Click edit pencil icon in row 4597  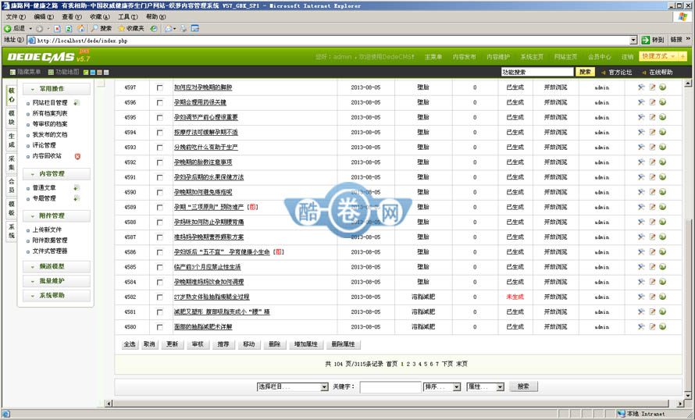click(652, 87)
